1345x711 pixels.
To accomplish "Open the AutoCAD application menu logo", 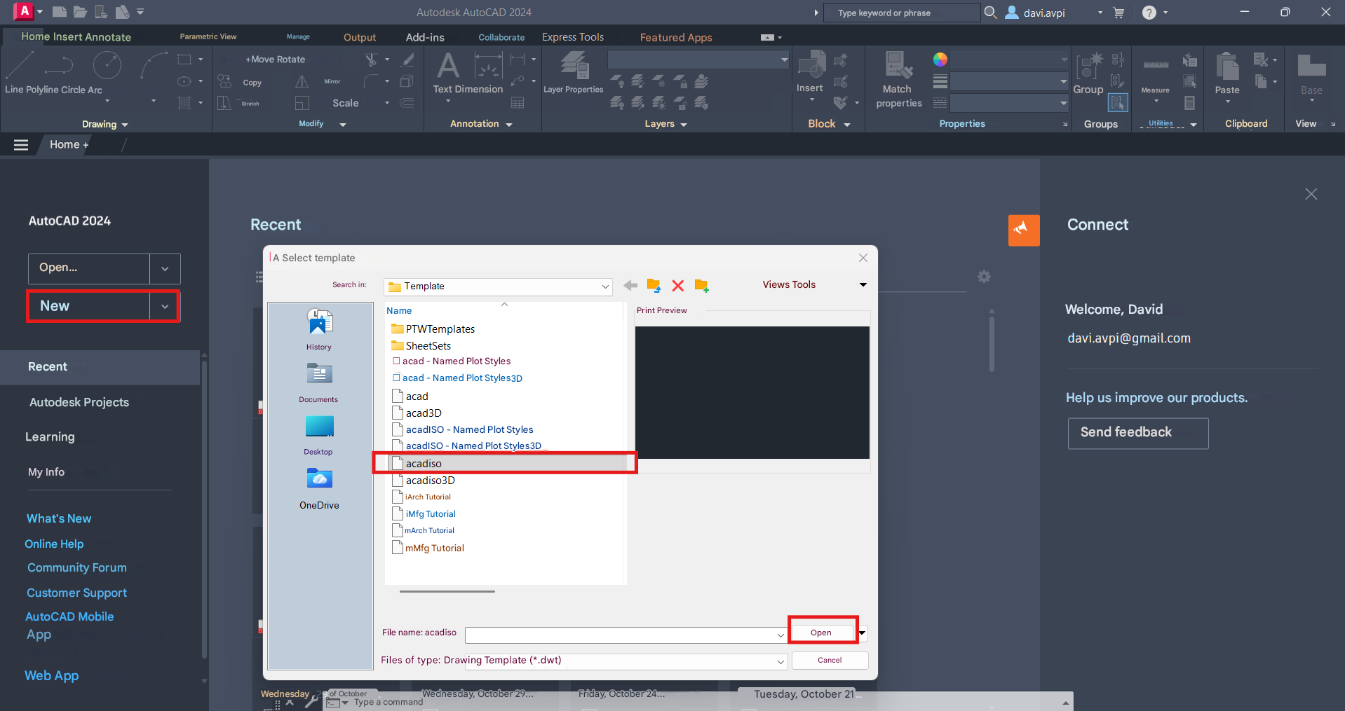I will pos(24,11).
